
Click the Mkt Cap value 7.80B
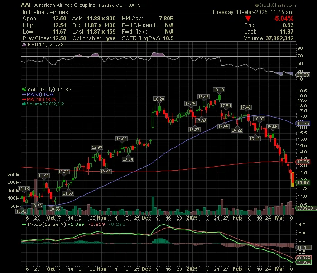click(x=166, y=19)
